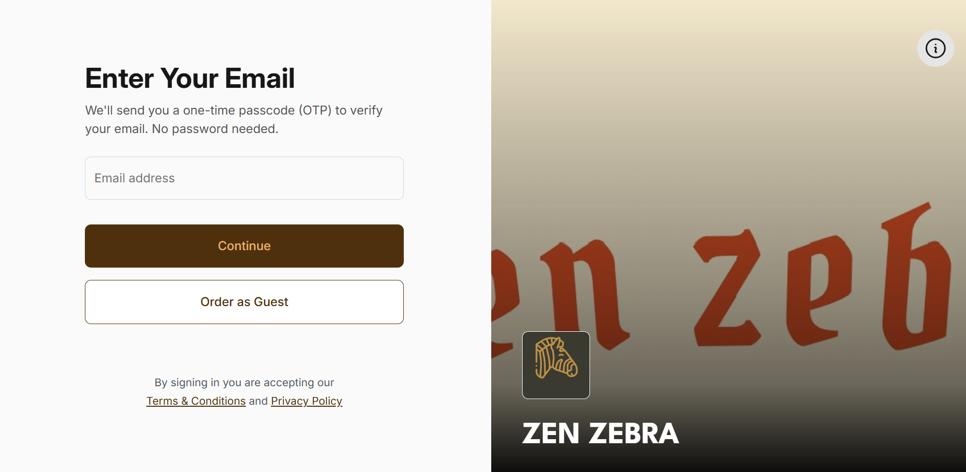The width and height of the screenshot is (966, 472).
Task: Click the ZEN ZEBRA restaurant name
Action: pos(600,433)
